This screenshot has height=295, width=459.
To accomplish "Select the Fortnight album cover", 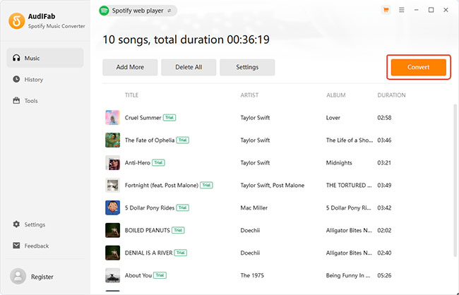I will (x=112, y=185).
